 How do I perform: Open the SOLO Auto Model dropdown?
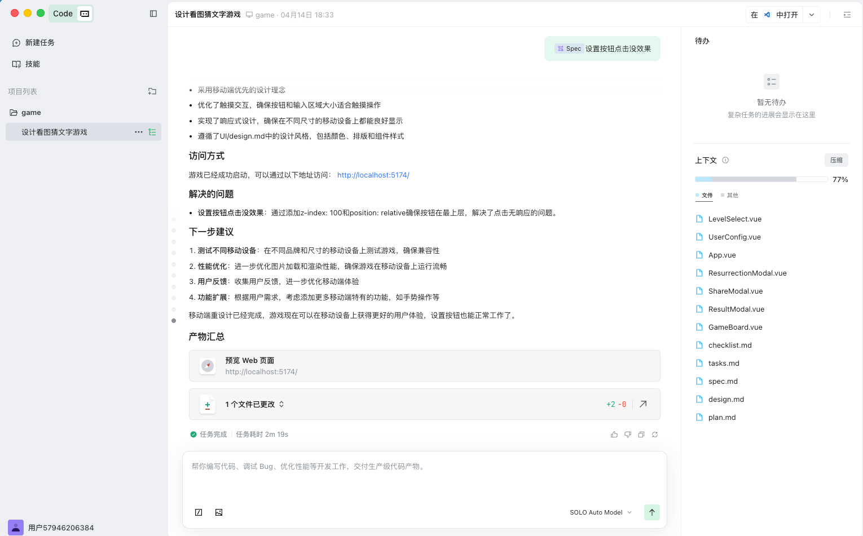tap(601, 512)
